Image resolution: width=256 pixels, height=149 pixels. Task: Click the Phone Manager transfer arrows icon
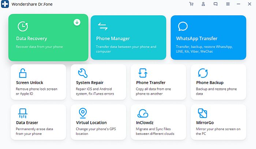click(103, 26)
